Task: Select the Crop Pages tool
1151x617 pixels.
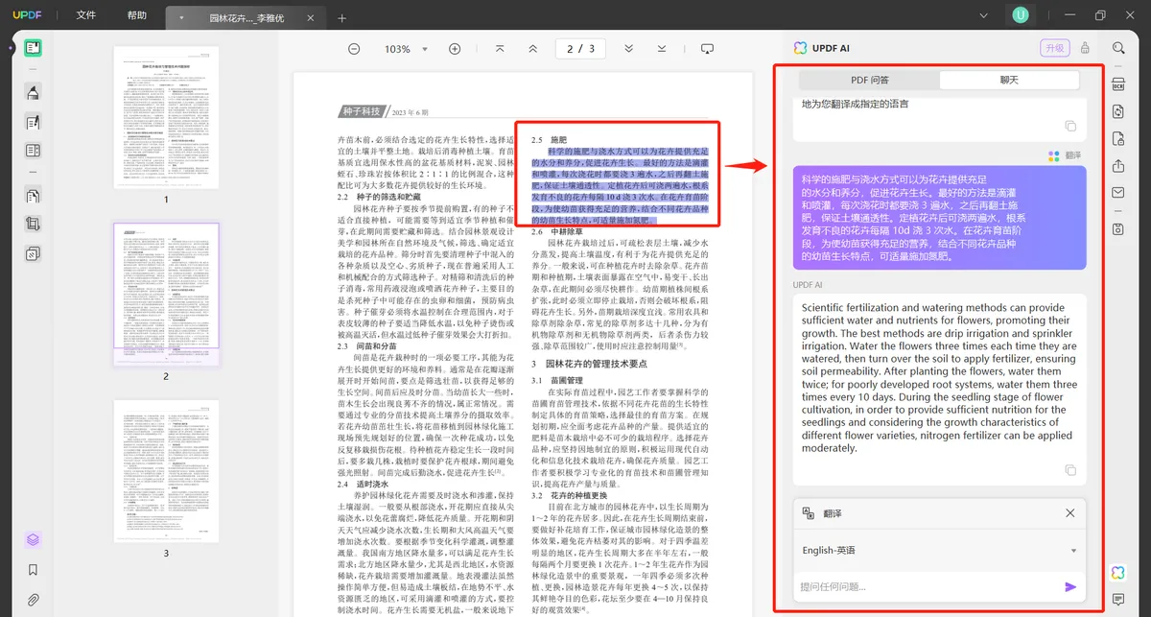Action: click(x=33, y=225)
